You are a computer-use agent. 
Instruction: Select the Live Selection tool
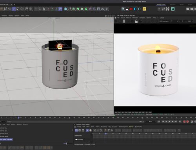click(x=1, y=9)
